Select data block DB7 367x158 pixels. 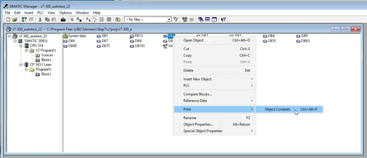point(103,41)
